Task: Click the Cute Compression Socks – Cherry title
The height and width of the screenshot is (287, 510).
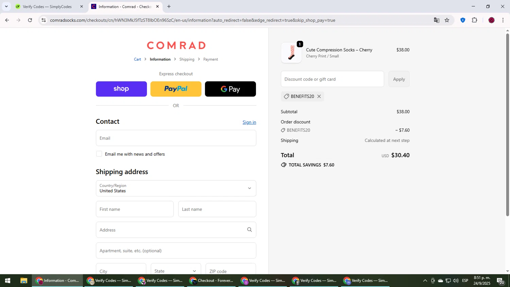Action: [339, 50]
